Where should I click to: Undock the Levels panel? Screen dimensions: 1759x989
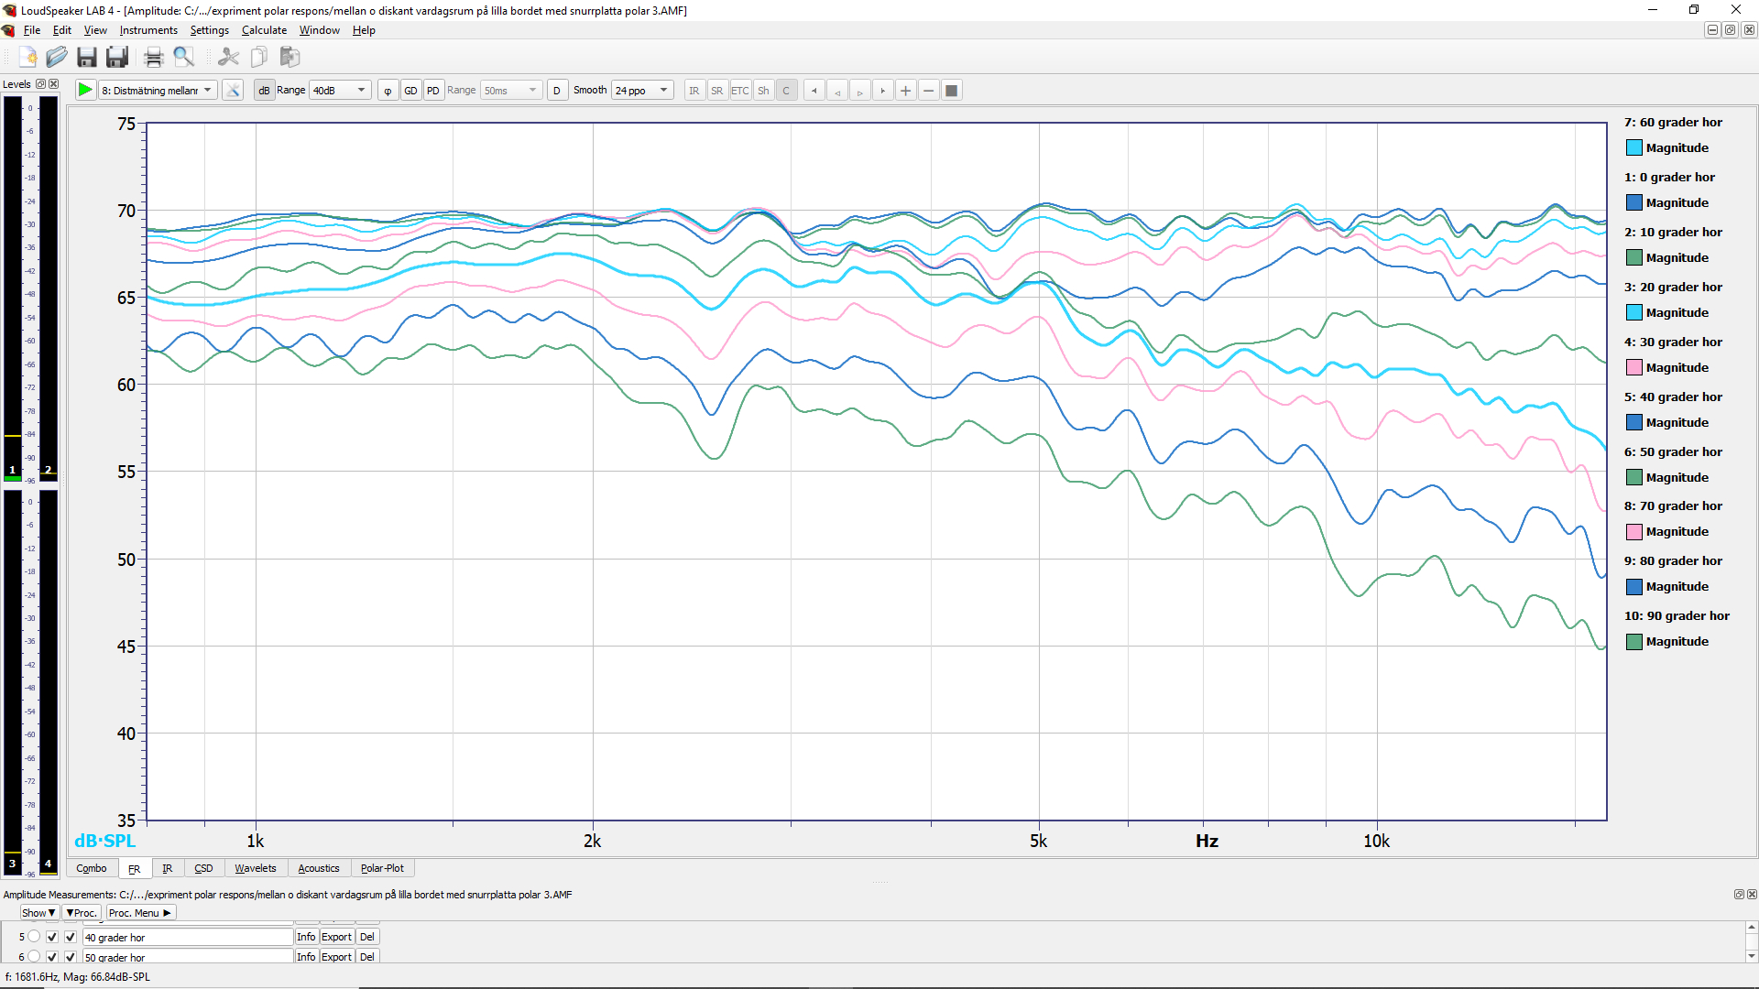click(40, 83)
